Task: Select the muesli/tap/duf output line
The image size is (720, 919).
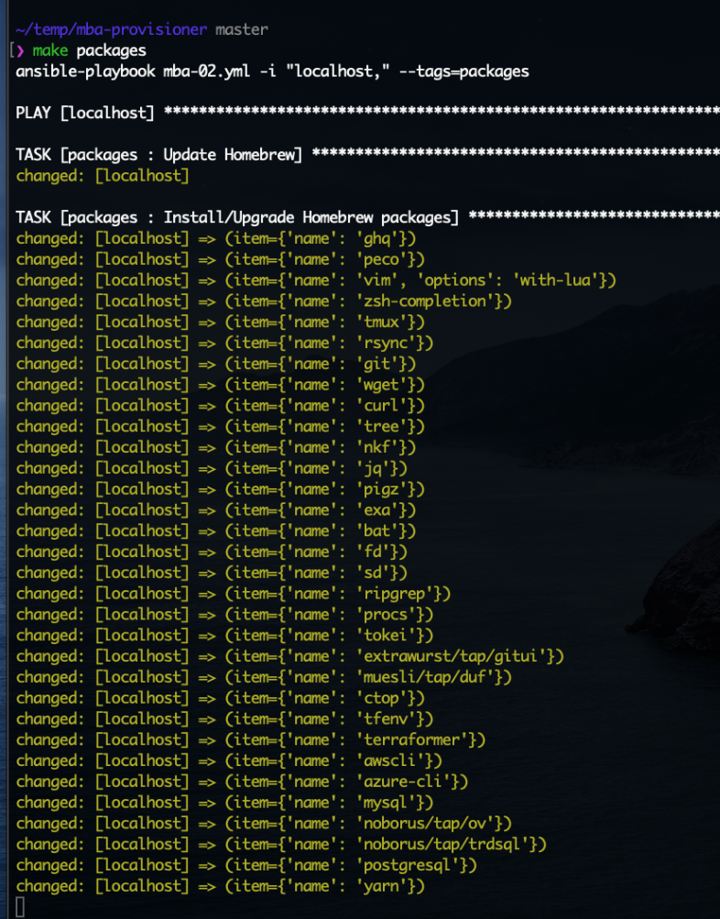Action: click(x=264, y=677)
